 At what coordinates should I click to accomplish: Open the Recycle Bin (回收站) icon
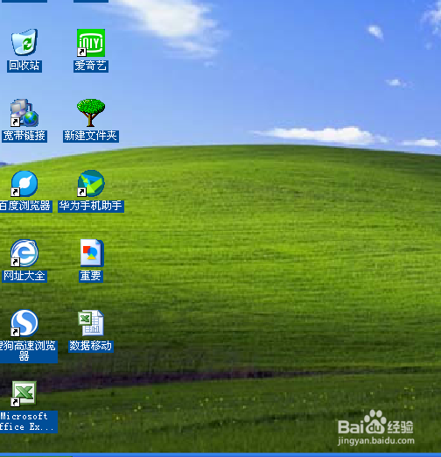pyautogui.click(x=24, y=42)
